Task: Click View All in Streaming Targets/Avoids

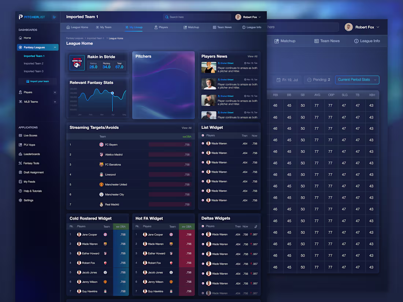Action: pyautogui.click(x=186, y=128)
